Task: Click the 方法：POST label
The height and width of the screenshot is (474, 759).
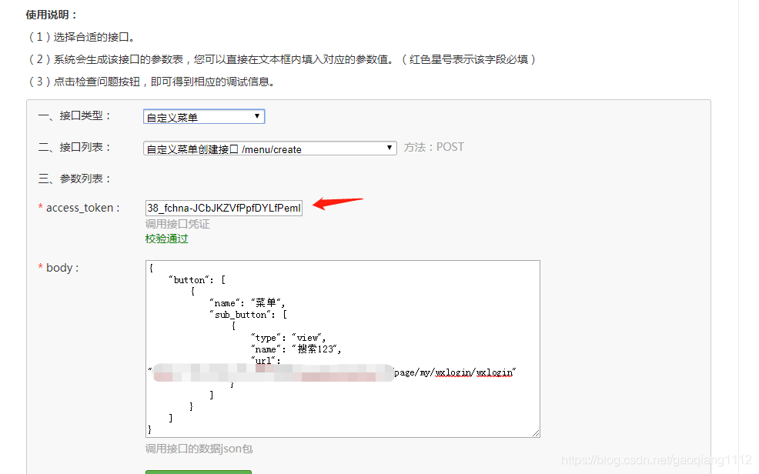Action: 433,147
